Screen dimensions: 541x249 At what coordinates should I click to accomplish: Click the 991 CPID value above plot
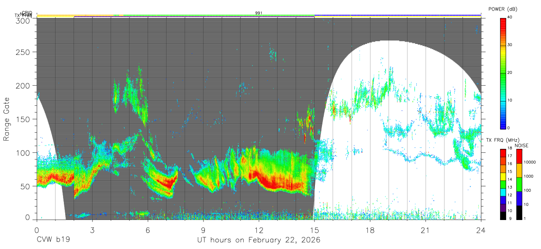259,13
